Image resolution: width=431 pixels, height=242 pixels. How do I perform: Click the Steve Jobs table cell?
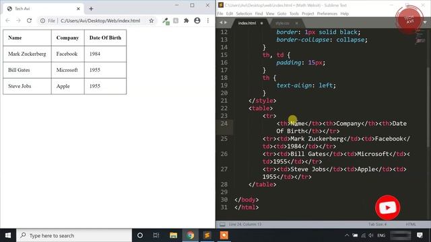(x=27, y=86)
